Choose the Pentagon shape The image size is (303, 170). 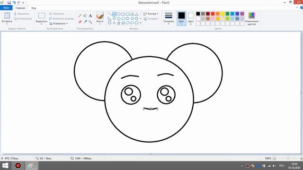119,18
